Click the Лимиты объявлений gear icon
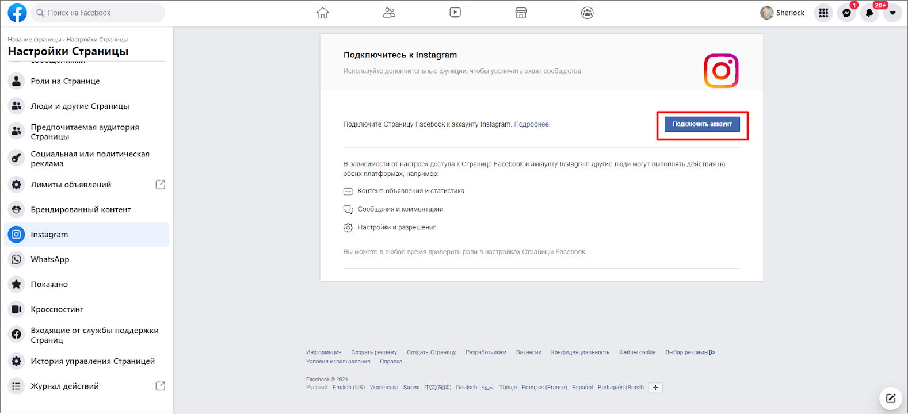 (x=17, y=185)
